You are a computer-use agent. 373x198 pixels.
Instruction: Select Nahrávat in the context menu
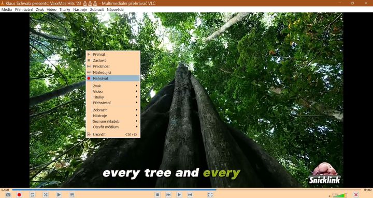click(113, 78)
